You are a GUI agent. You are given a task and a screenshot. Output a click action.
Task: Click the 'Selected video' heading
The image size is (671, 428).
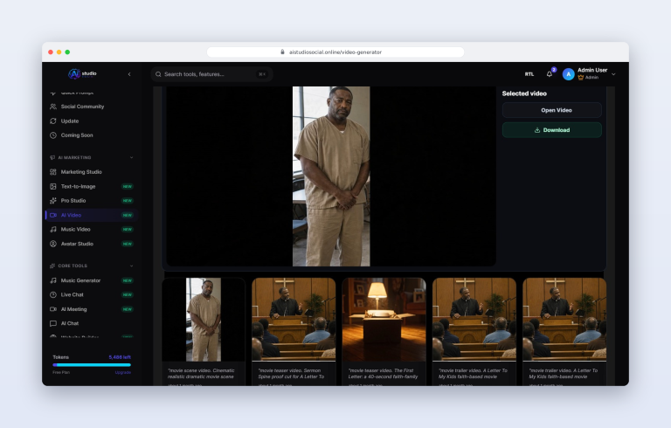point(524,93)
